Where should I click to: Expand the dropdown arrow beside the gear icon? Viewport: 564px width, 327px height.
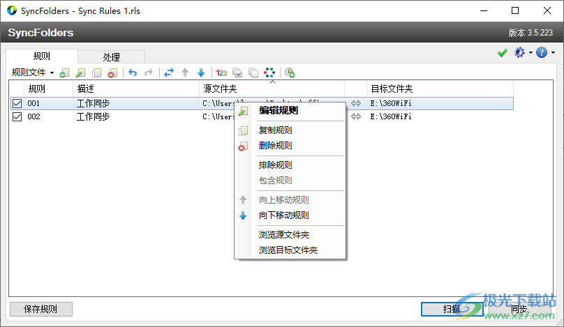(x=530, y=53)
